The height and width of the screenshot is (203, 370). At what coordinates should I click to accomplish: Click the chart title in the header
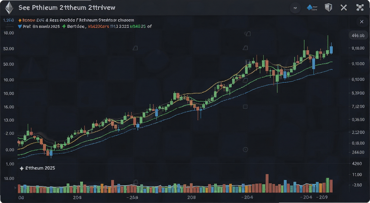coord(67,7)
